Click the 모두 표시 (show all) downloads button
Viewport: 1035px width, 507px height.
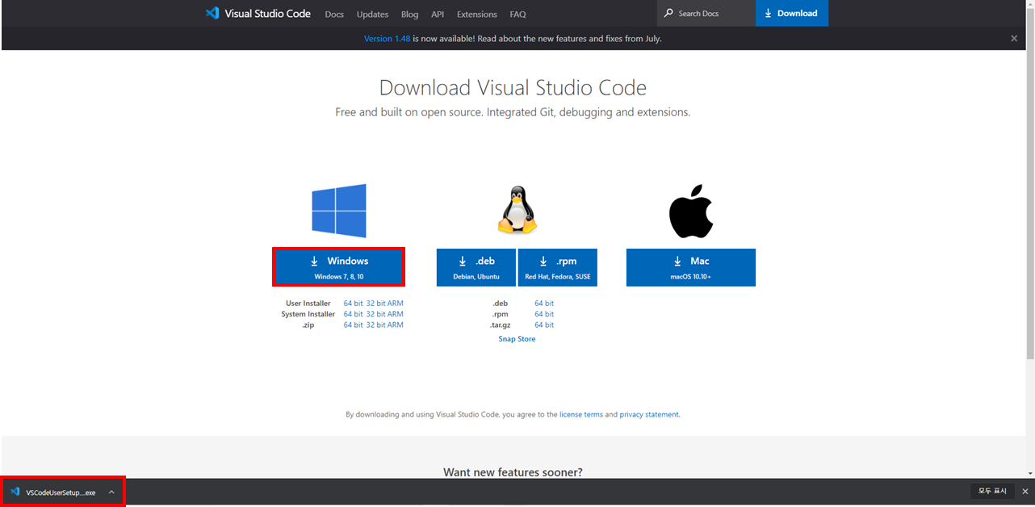pyautogui.click(x=992, y=491)
